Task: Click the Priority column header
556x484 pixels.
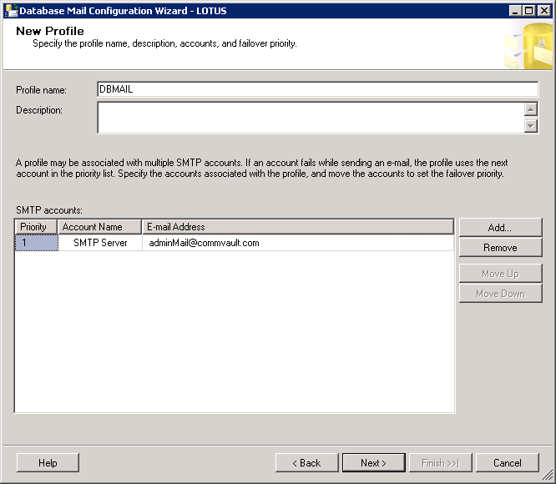Action: click(36, 227)
